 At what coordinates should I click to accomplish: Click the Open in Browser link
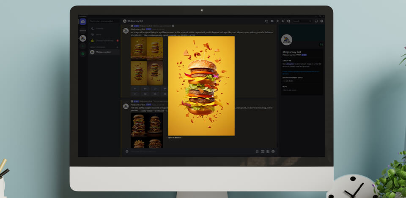tap(175, 138)
